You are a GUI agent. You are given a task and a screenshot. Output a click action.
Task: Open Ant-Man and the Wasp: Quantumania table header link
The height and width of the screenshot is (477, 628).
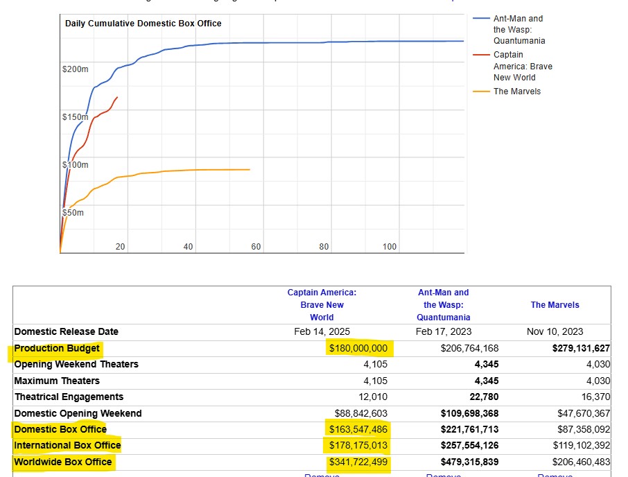(x=443, y=304)
